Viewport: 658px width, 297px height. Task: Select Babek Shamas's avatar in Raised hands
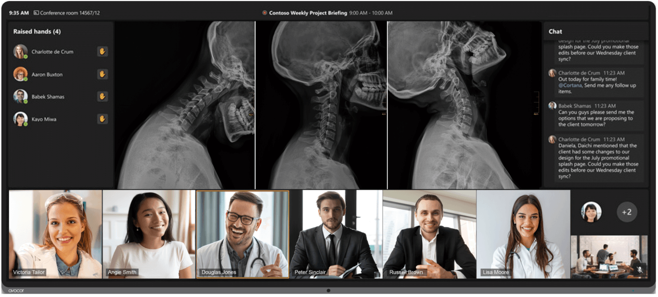point(20,96)
